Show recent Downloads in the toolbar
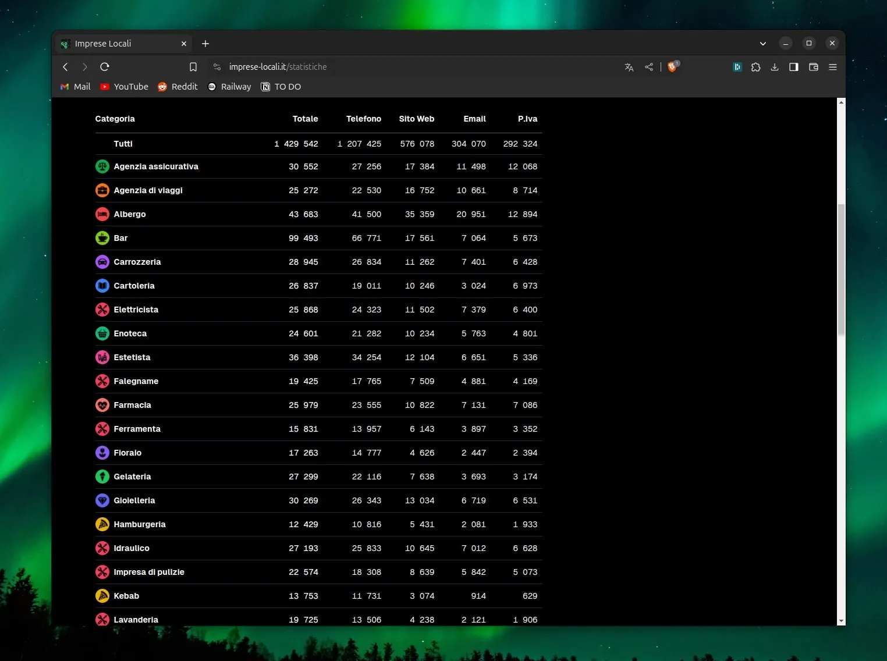Screen dimensions: 887x661 tap(775, 67)
